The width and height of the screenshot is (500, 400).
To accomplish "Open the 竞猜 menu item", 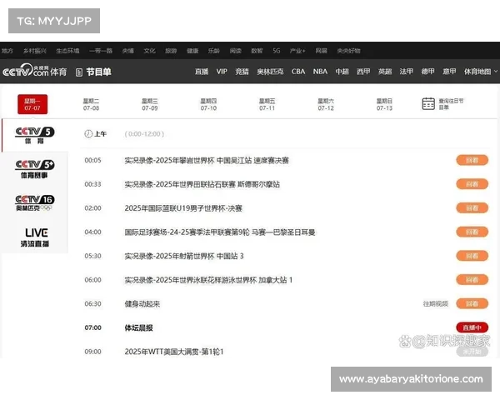I will 242,72.
